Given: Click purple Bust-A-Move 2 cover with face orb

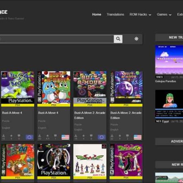Looking at the screenshot, I should click(x=126, y=87).
